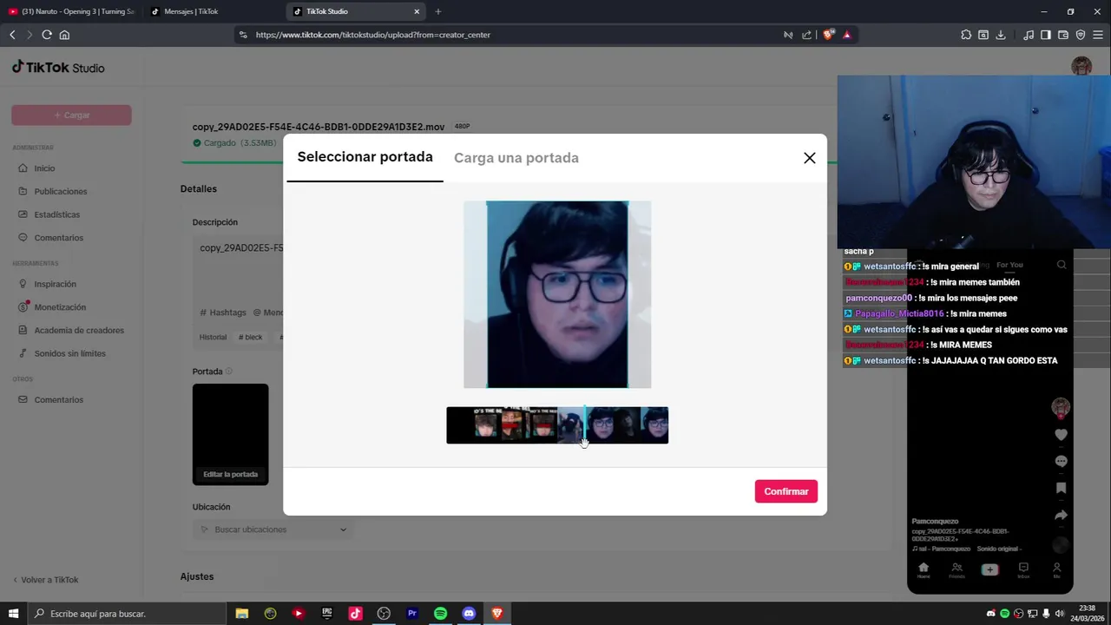
Task: Switch to the Naruto Opening 3 browser tab
Action: 71,11
